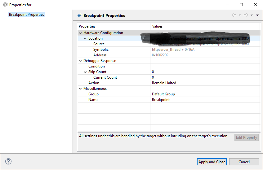Collapse the Miscellaneous section
The width and height of the screenshot is (263, 170).
coord(80,89)
